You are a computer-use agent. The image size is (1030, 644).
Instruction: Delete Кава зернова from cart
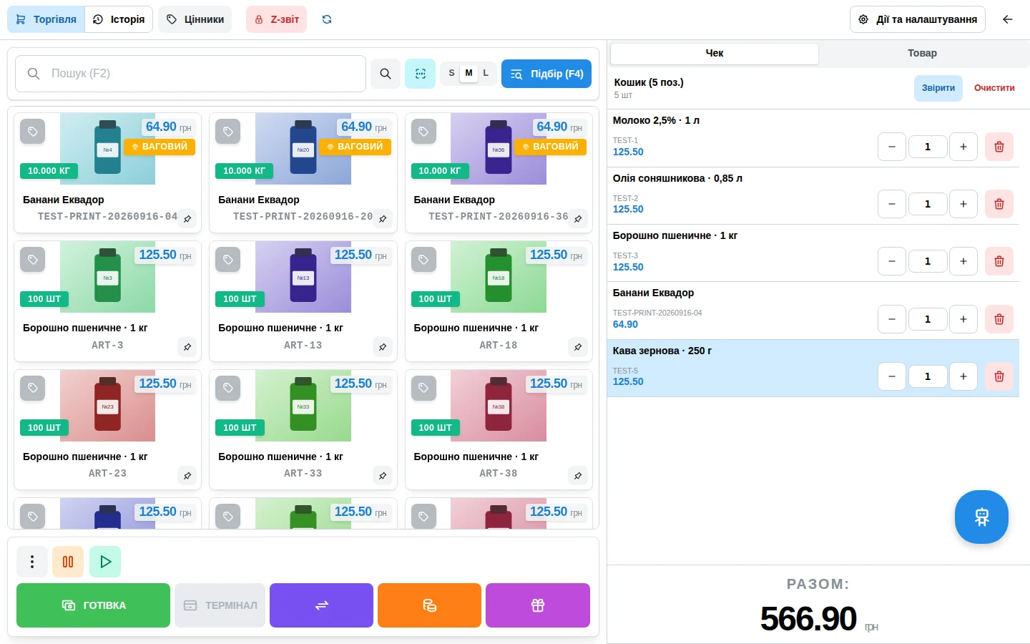(x=999, y=376)
